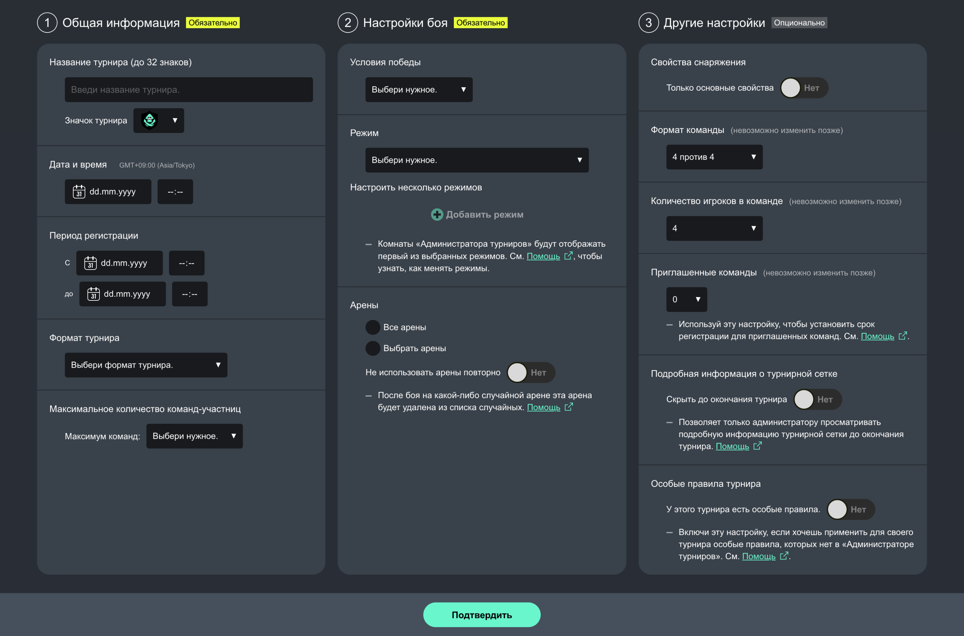The width and height of the screenshot is (964, 636).
Task: Click the step 2 circle number
Action: click(348, 23)
